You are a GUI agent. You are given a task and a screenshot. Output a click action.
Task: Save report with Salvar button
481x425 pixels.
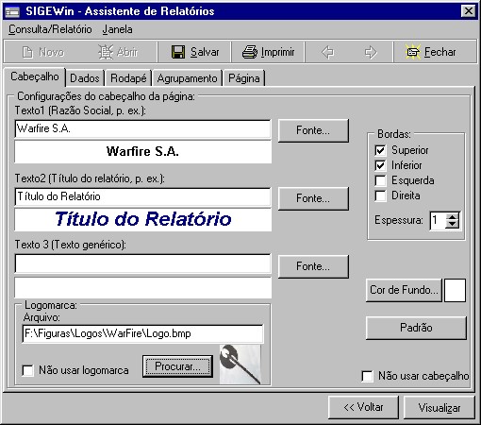pos(195,52)
